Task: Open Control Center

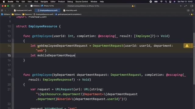Action: click(x=170, y=2)
